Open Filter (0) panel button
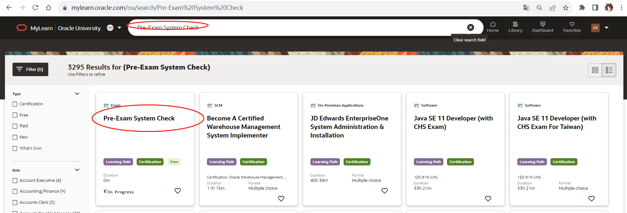The height and width of the screenshot is (213, 627). (x=30, y=69)
